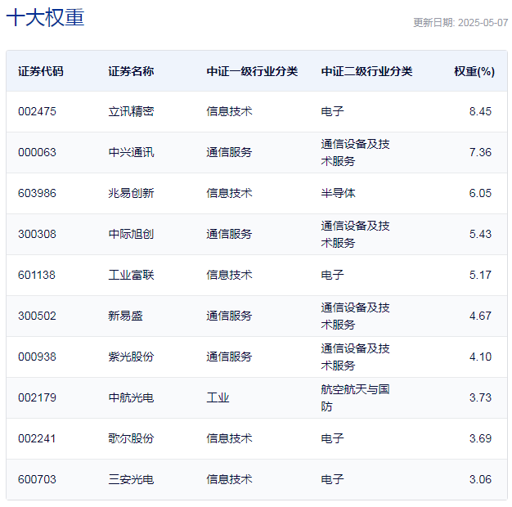Click the 紫光股份 security name
This screenshot has height=507, width=512.
(x=131, y=357)
